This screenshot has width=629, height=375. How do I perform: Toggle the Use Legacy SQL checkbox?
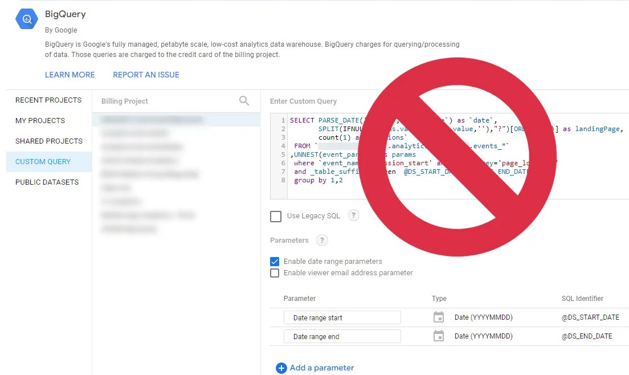(x=276, y=216)
